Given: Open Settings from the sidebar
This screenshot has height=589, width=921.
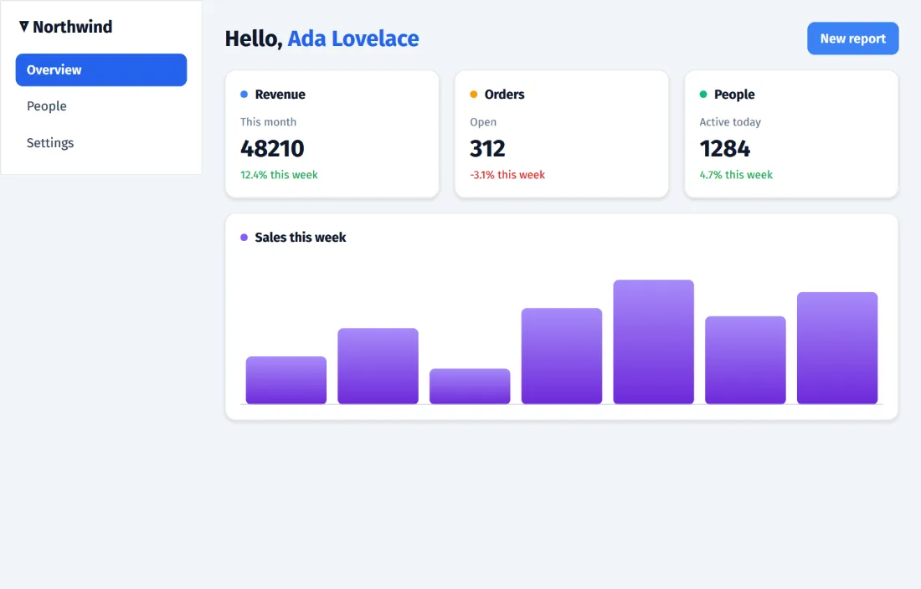Looking at the screenshot, I should (x=101, y=142).
